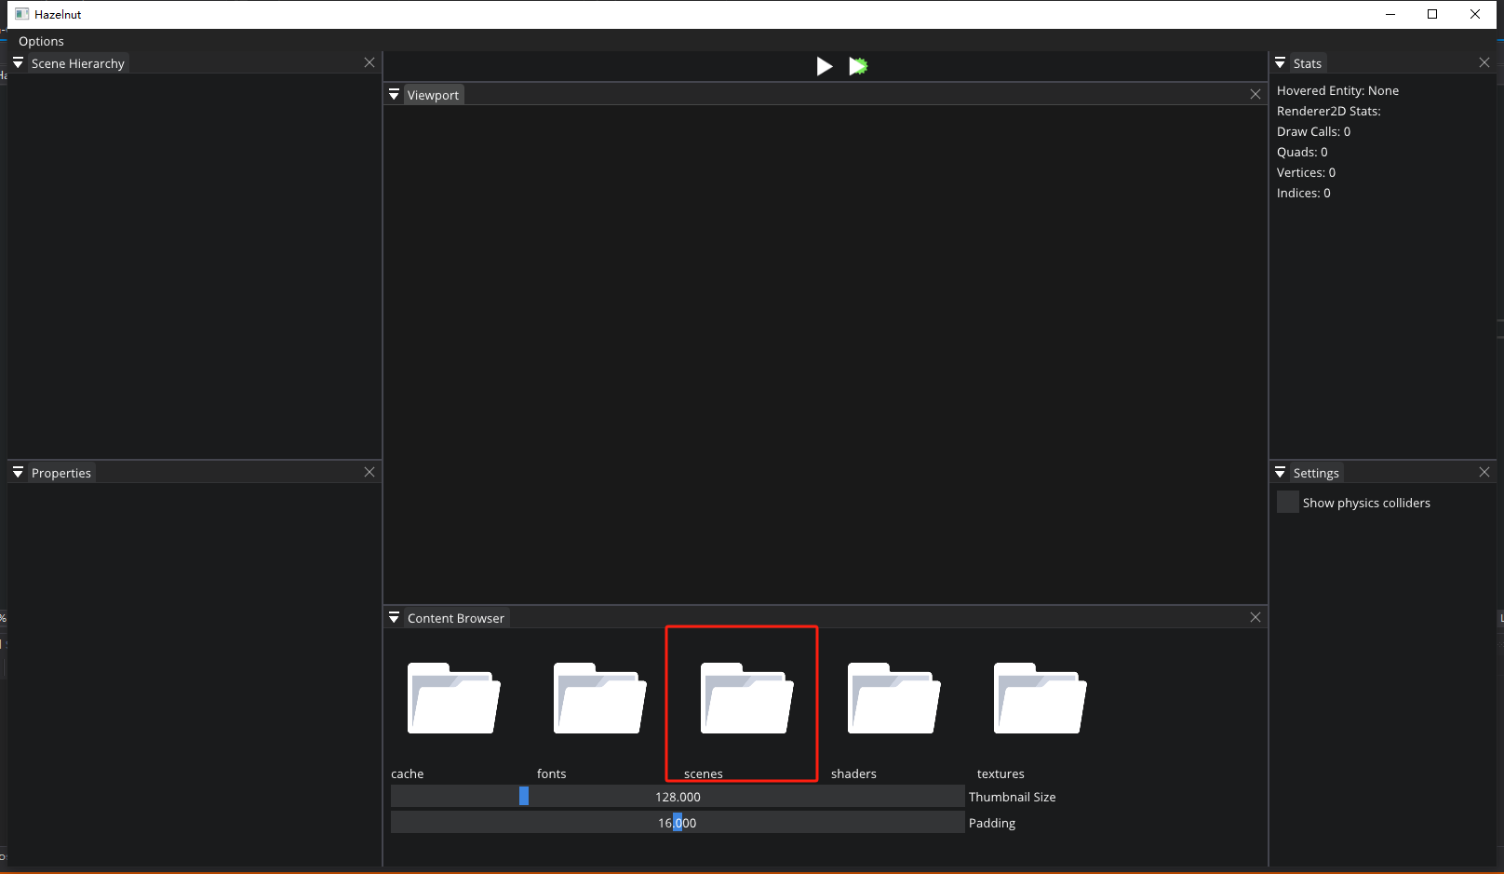1504x874 pixels.
Task: Click the scenes folder label
Action: coord(704,774)
